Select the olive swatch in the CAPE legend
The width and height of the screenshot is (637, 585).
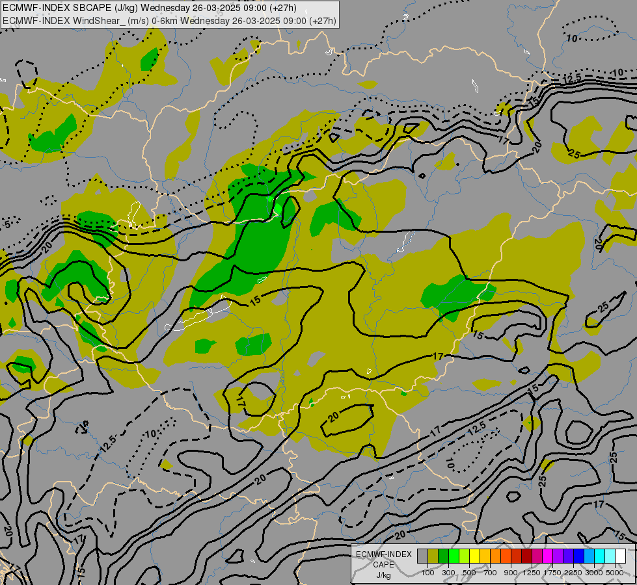point(433,556)
